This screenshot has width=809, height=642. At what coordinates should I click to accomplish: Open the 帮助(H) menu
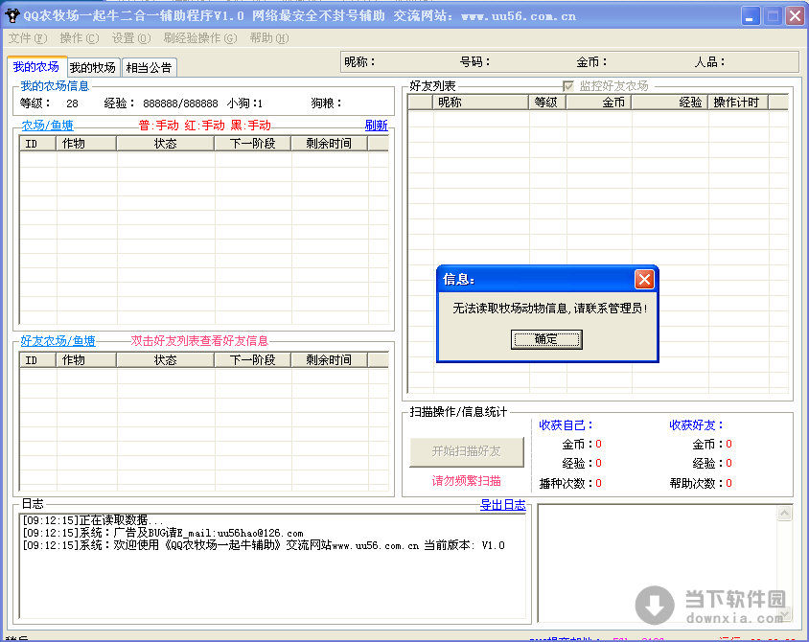pyautogui.click(x=269, y=38)
